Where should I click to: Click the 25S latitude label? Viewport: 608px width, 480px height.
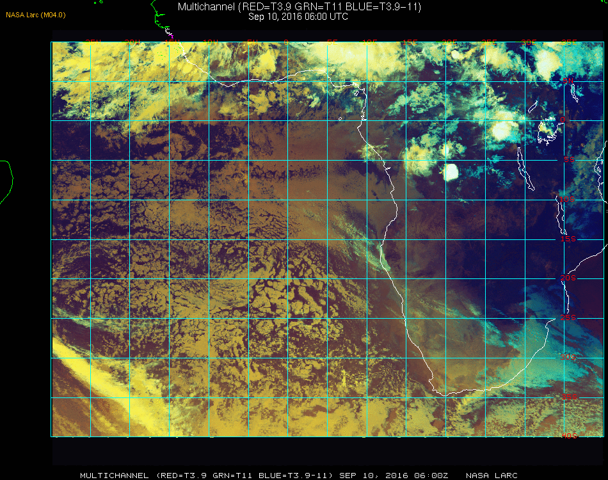click(x=568, y=317)
